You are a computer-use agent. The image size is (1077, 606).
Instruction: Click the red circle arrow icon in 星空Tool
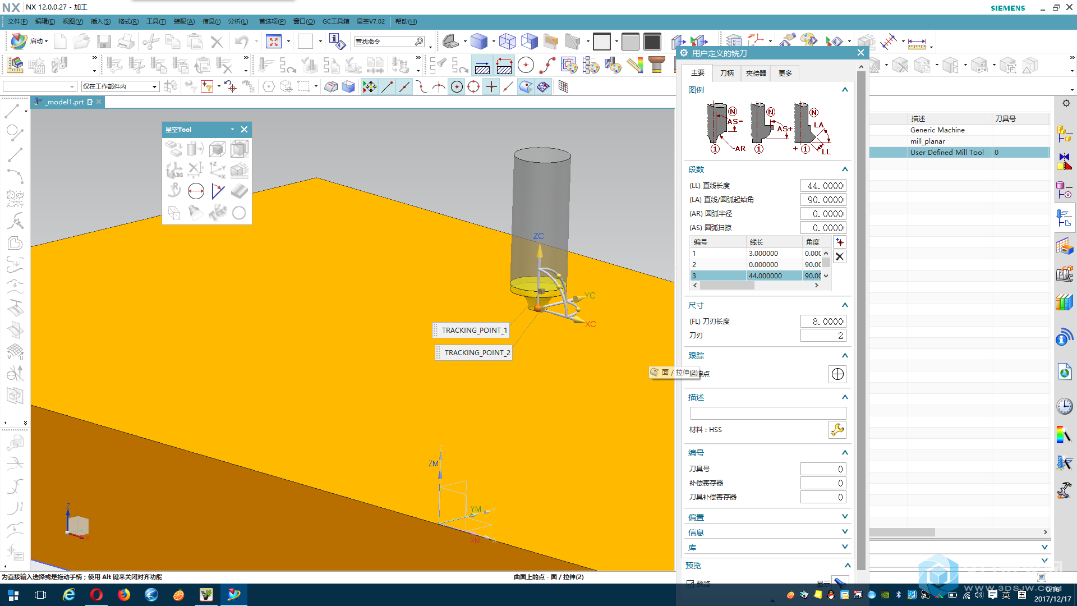click(x=196, y=192)
